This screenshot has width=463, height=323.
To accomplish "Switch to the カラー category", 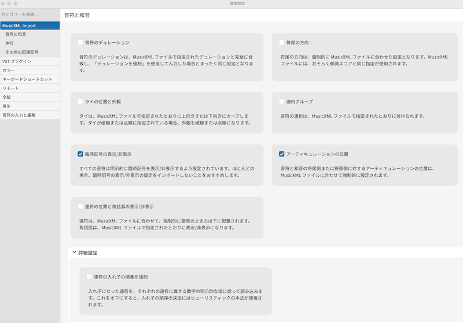I will coord(9,70).
